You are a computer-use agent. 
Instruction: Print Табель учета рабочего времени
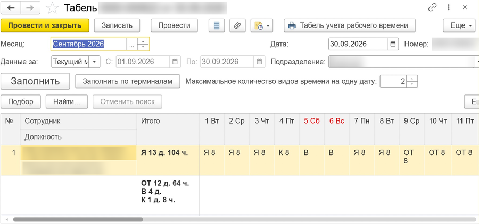350,25
